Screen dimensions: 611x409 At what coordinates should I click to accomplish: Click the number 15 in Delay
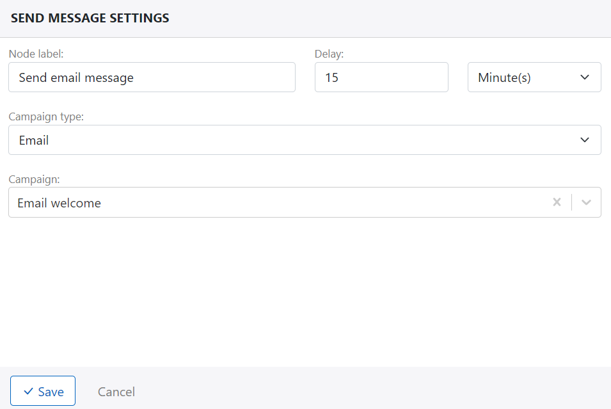(331, 77)
